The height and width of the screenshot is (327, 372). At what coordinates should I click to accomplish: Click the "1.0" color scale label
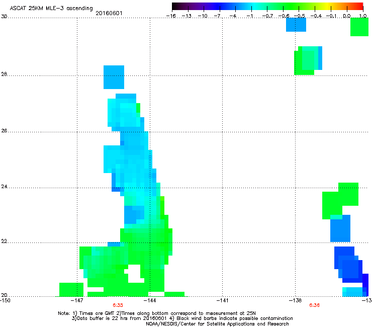(x=363, y=16)
